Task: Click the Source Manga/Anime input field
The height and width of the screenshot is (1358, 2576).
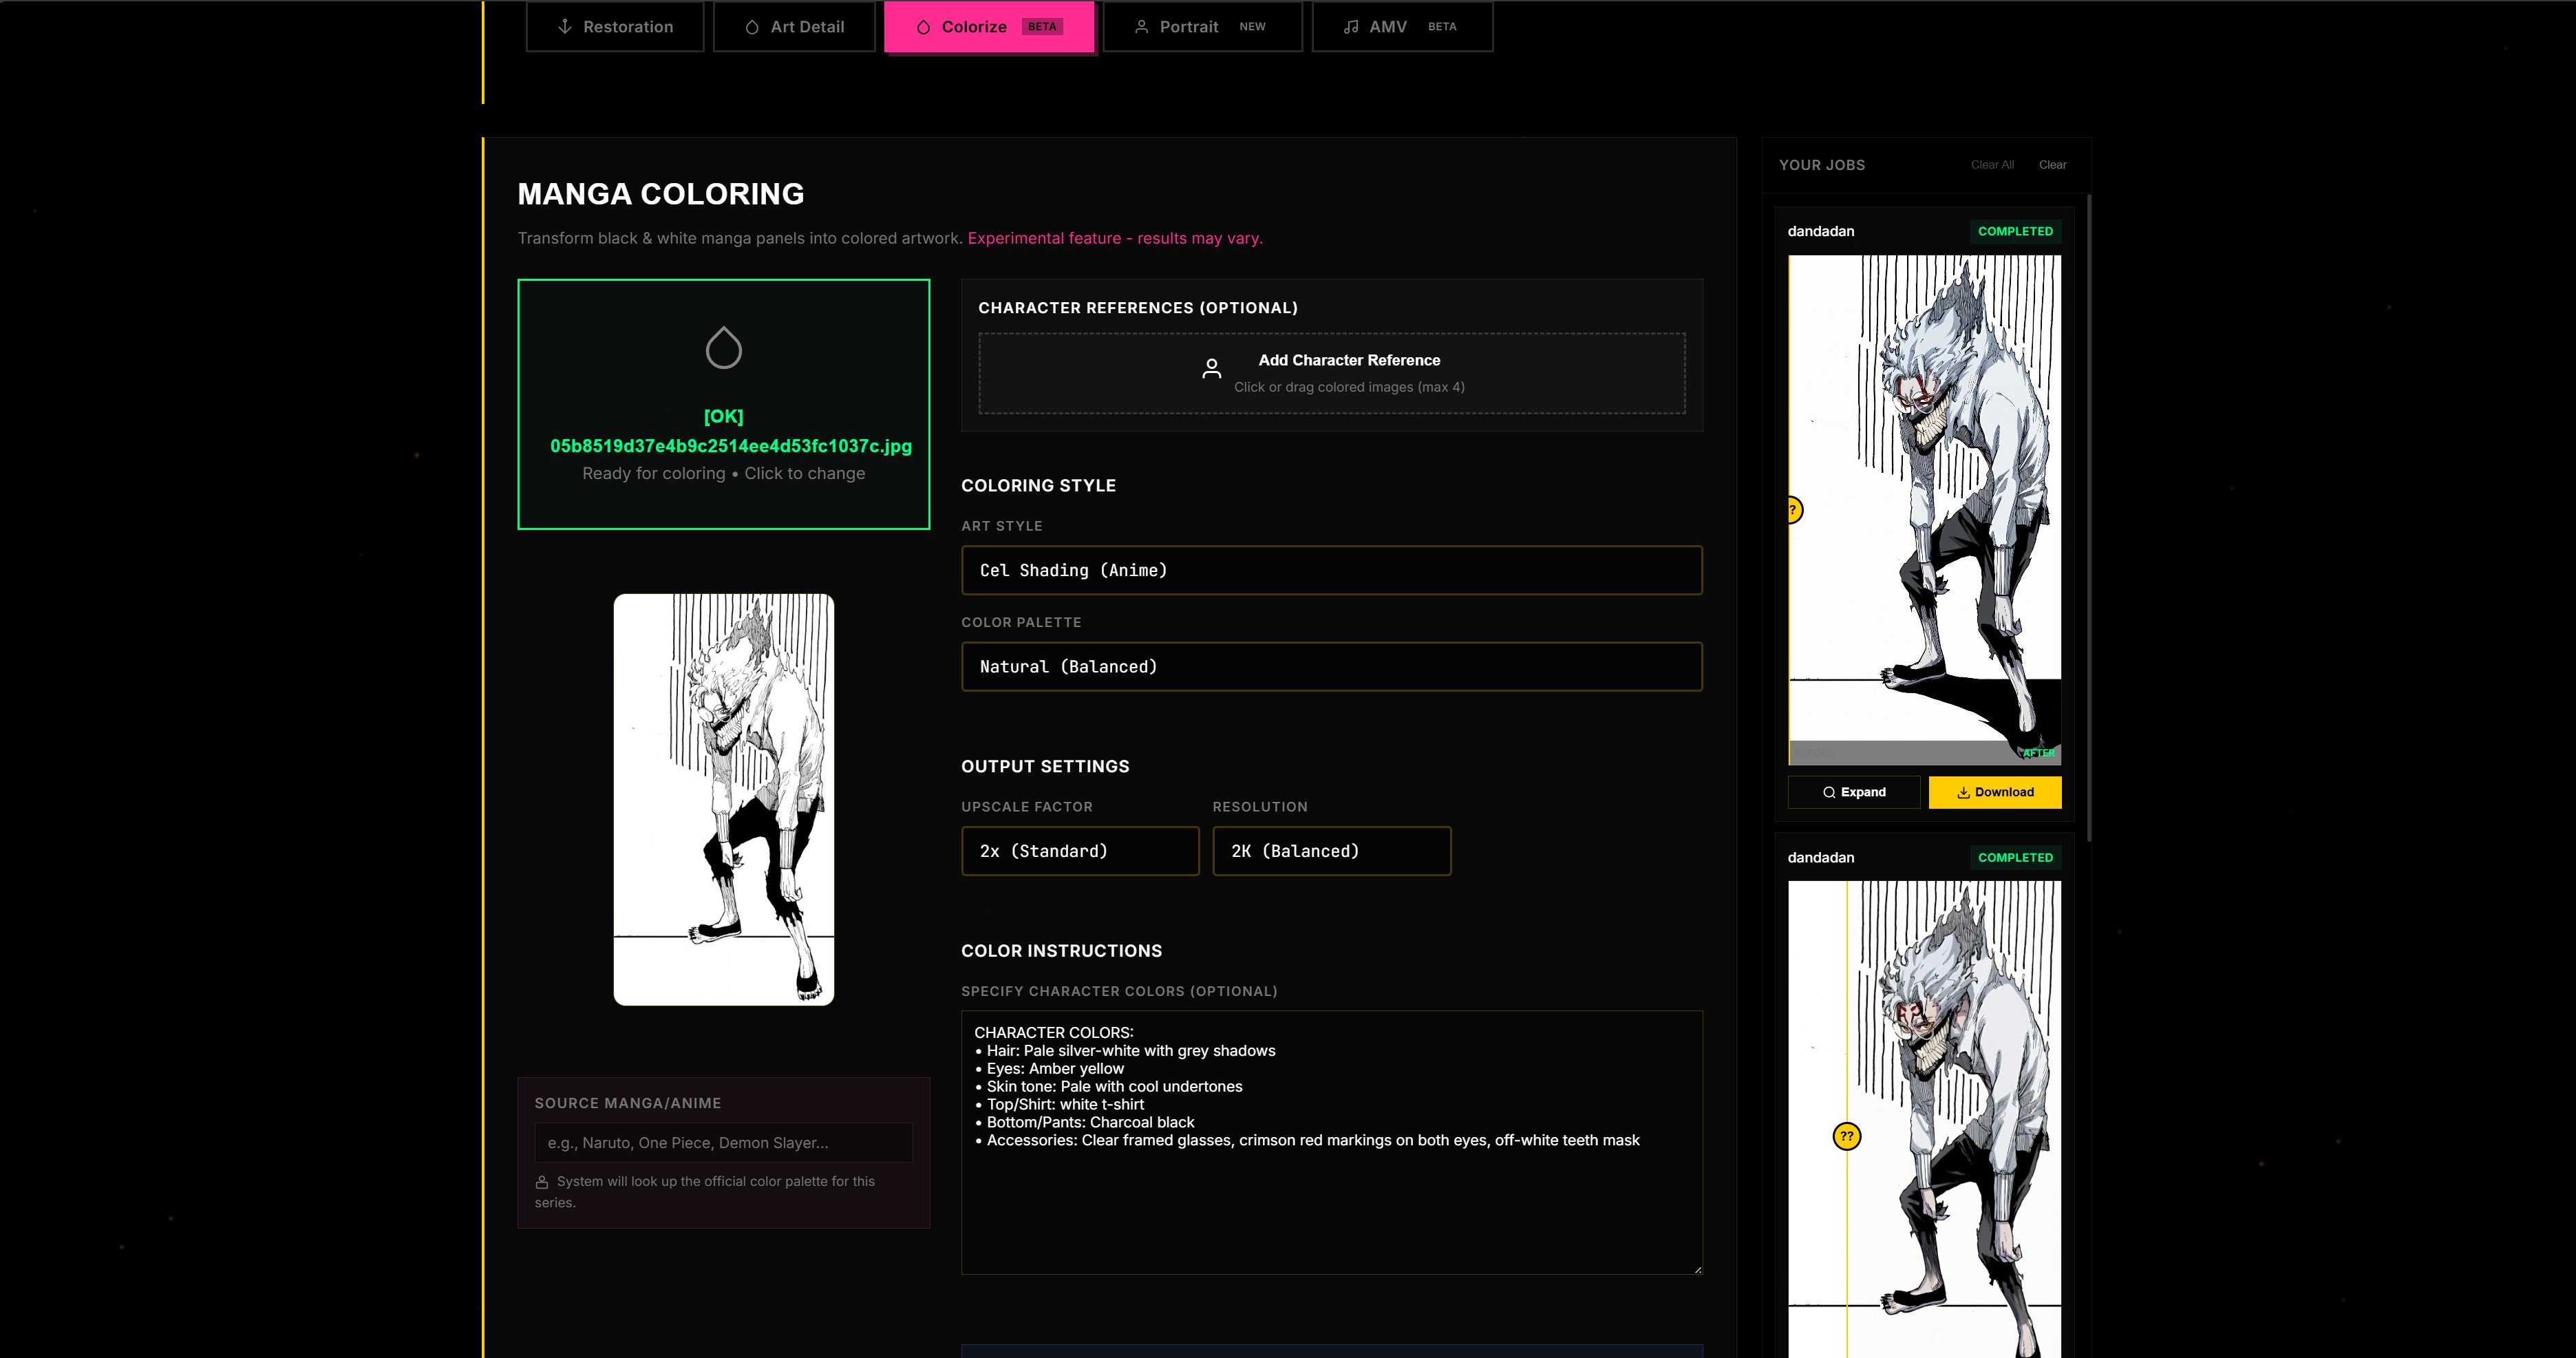Action: (x=723, y=1142)
